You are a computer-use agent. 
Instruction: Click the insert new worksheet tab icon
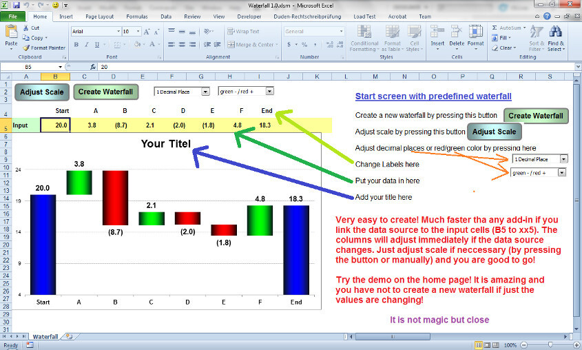point(69,336)
